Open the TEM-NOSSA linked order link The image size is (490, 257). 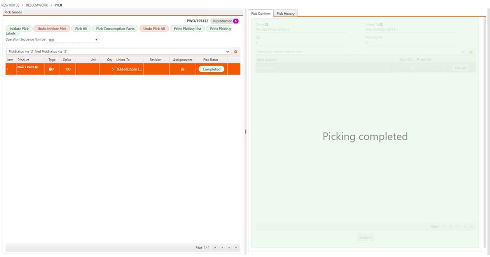(x=129, y=69)
